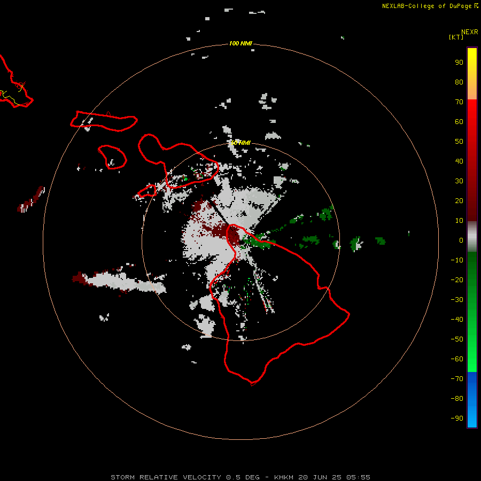Click the gray zero-velocity segment of the color bar
The width and height of the screenshot is (481, 481).
(x=472, y=237)
